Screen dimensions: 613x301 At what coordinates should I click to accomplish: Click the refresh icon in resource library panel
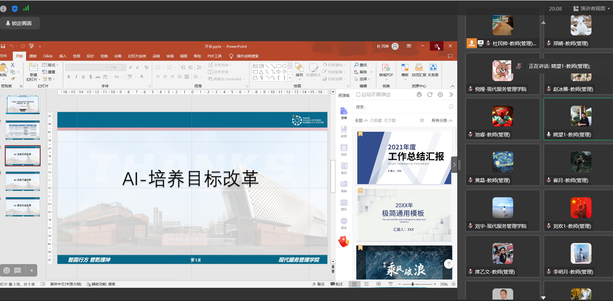point(430,95)
